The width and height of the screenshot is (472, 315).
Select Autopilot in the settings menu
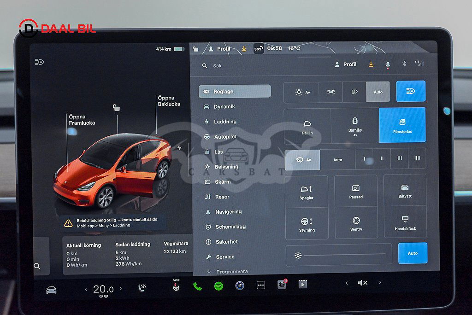[225, 137]
